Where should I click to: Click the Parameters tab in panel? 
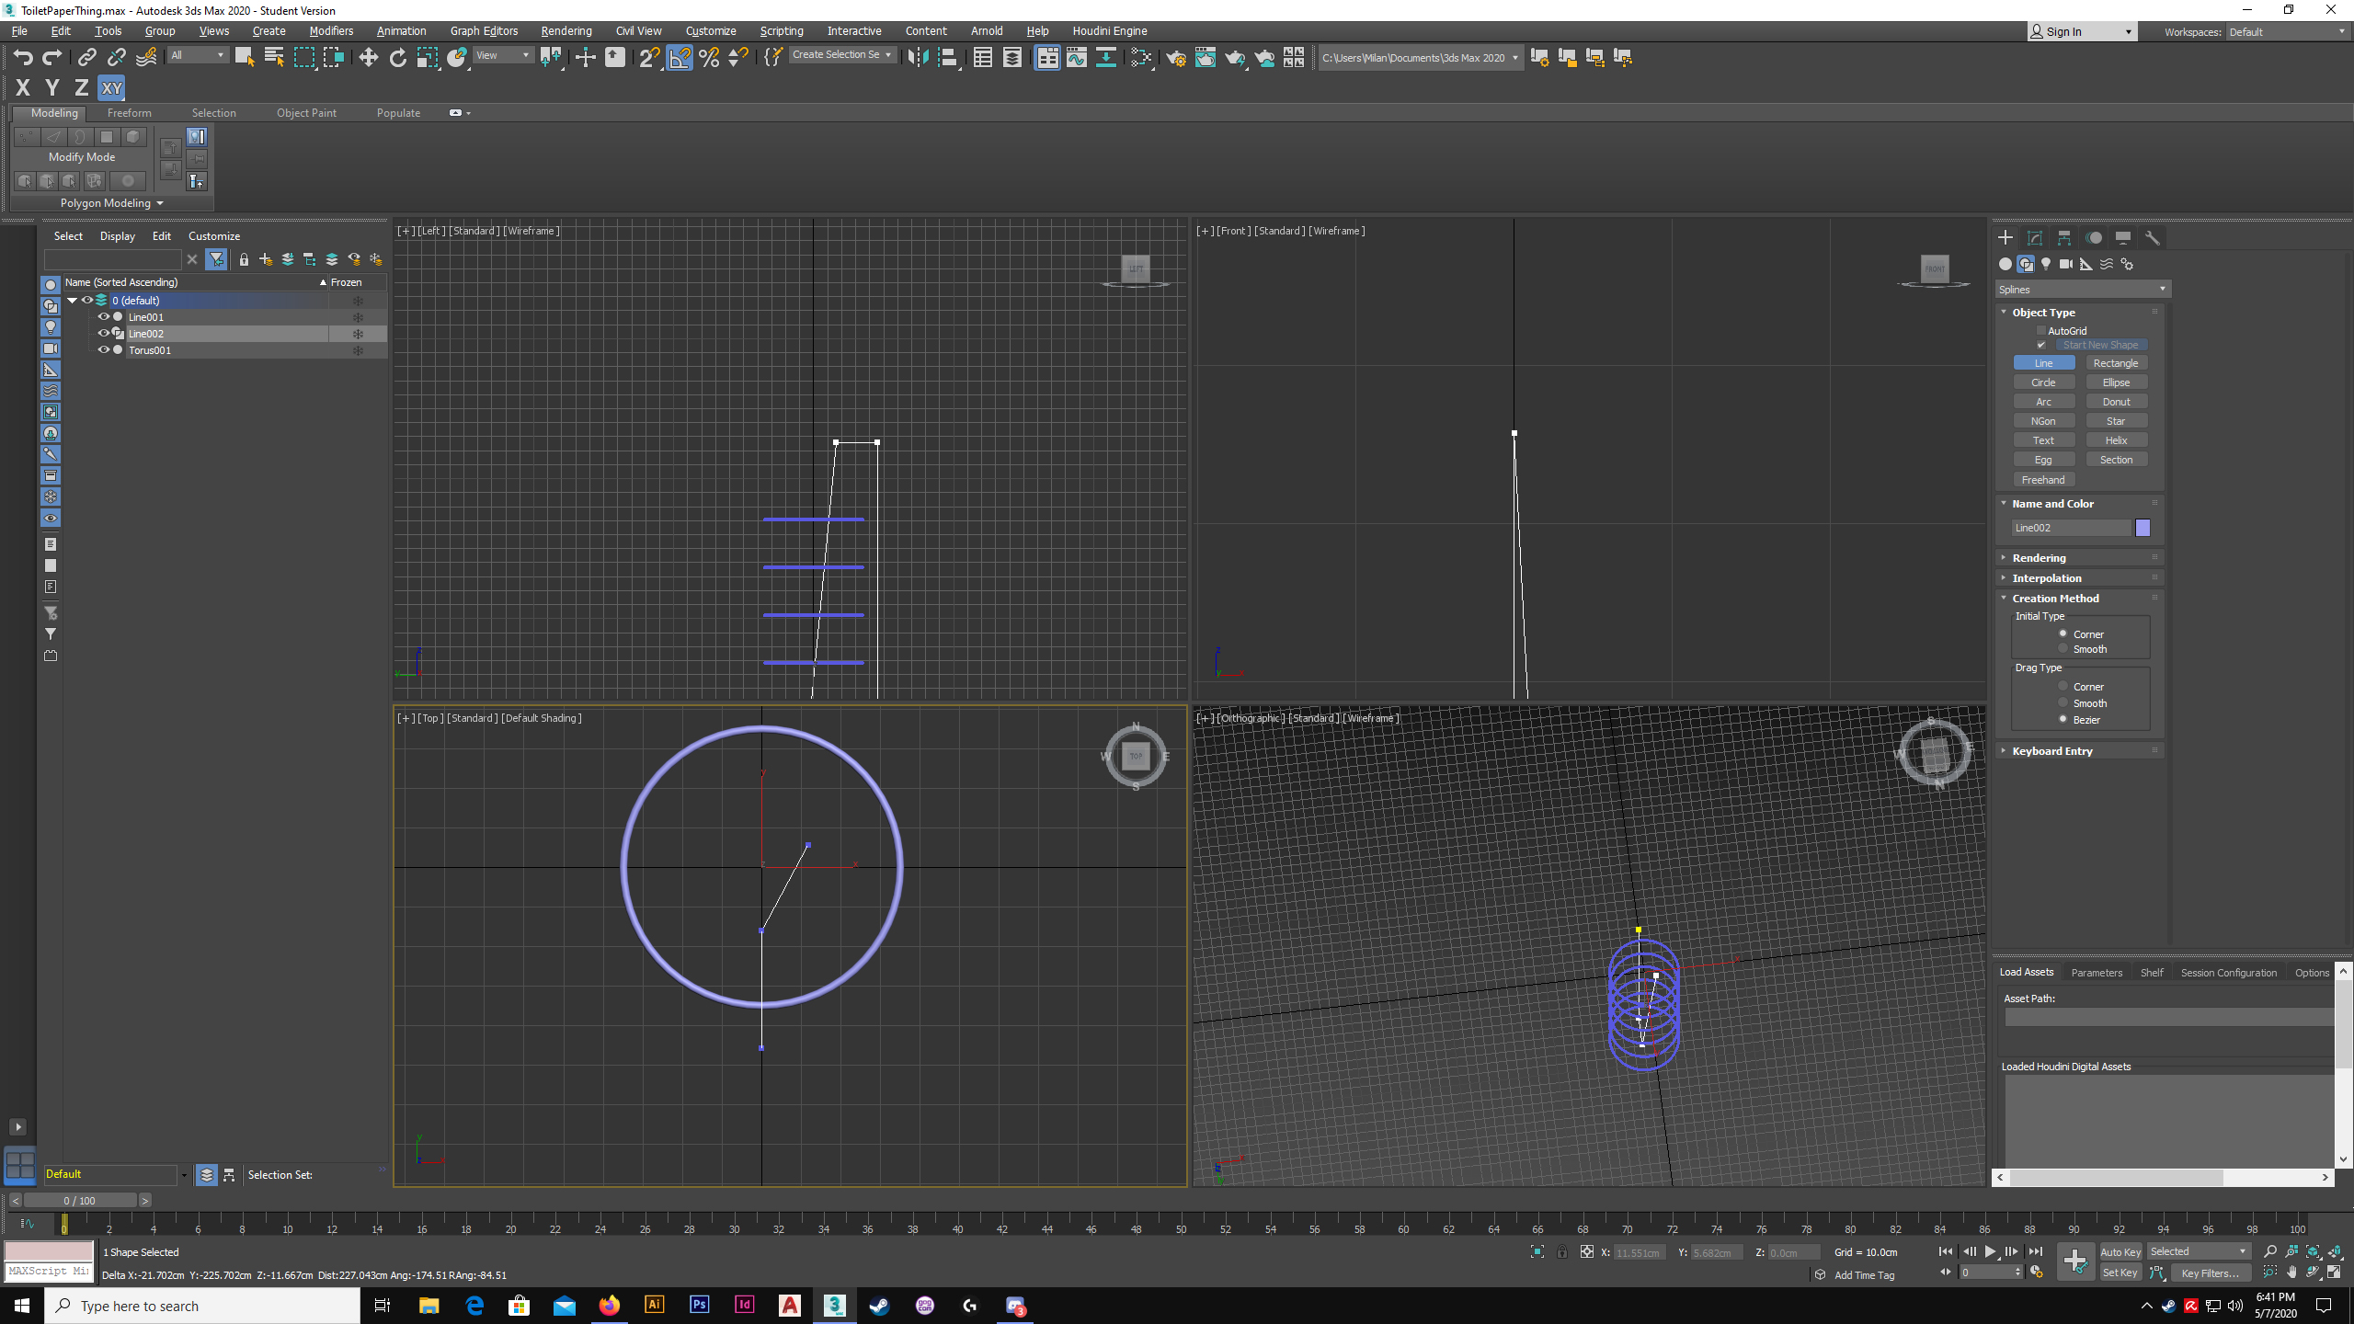[2097, 972]
